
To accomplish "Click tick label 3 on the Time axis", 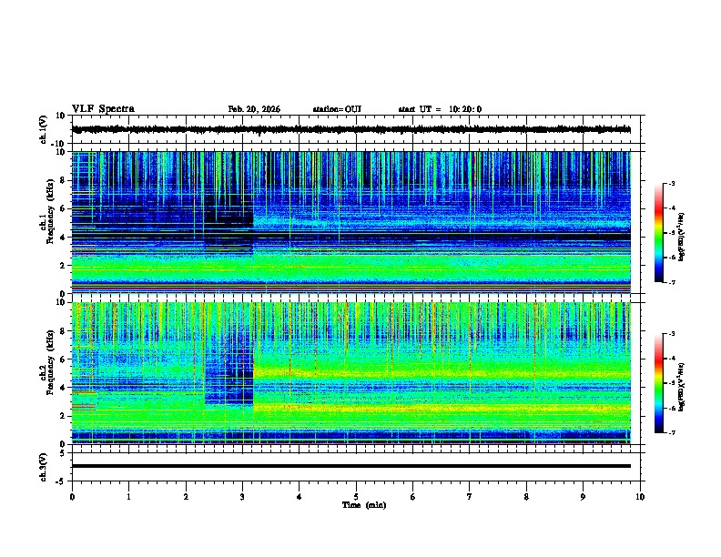I will click(x=242, y=497).
